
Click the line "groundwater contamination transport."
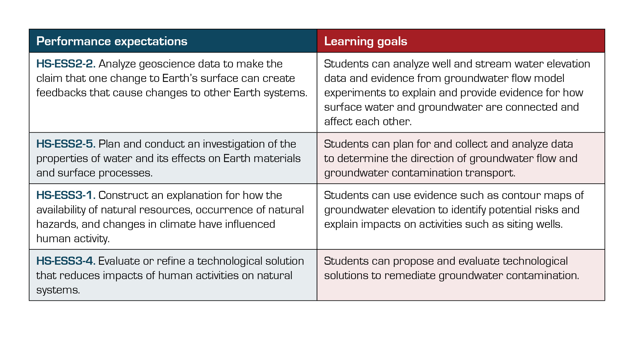point(420,173)
